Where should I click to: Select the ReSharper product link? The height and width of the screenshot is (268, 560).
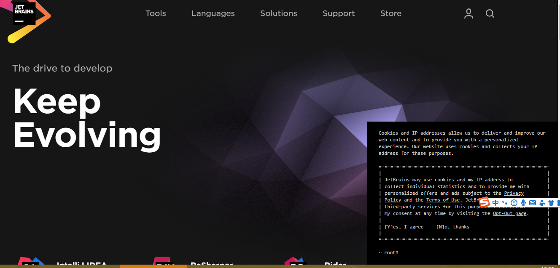click(x=212, y=265)
